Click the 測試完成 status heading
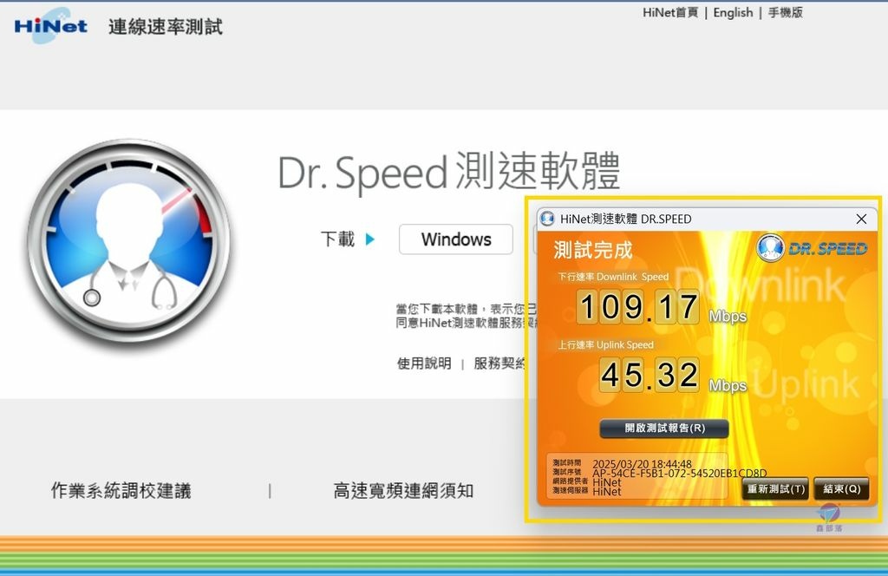This screenshot has height=576, width=888. (593, 250)
